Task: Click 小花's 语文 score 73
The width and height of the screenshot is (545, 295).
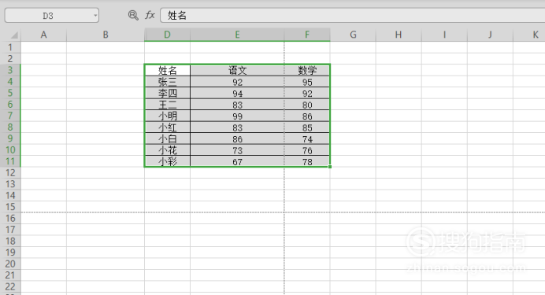Action: [237, 150]
